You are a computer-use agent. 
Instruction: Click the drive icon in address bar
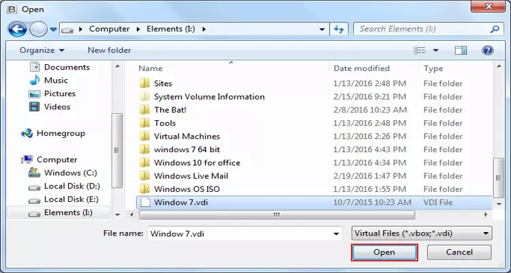(67, 29)
